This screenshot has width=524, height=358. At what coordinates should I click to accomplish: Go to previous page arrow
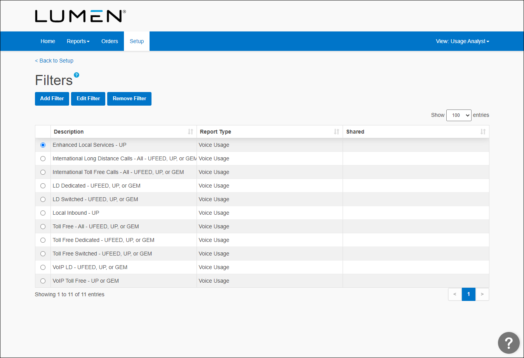[455, 294]
